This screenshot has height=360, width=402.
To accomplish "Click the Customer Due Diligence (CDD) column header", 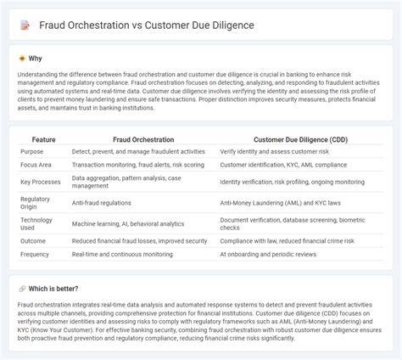I will click(300, 139).
